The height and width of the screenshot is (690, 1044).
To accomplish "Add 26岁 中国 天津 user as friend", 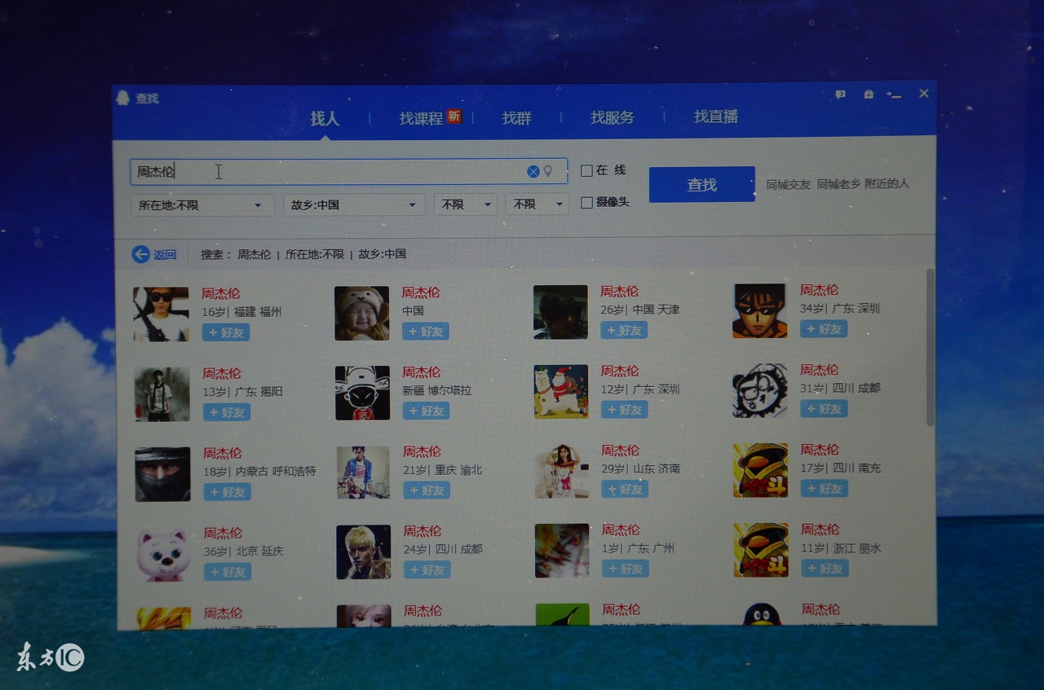I will [625, 330].
